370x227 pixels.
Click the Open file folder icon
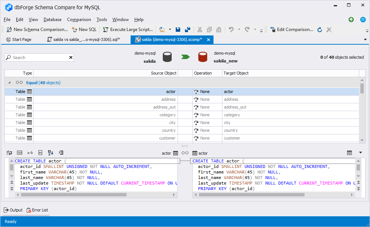162,30
